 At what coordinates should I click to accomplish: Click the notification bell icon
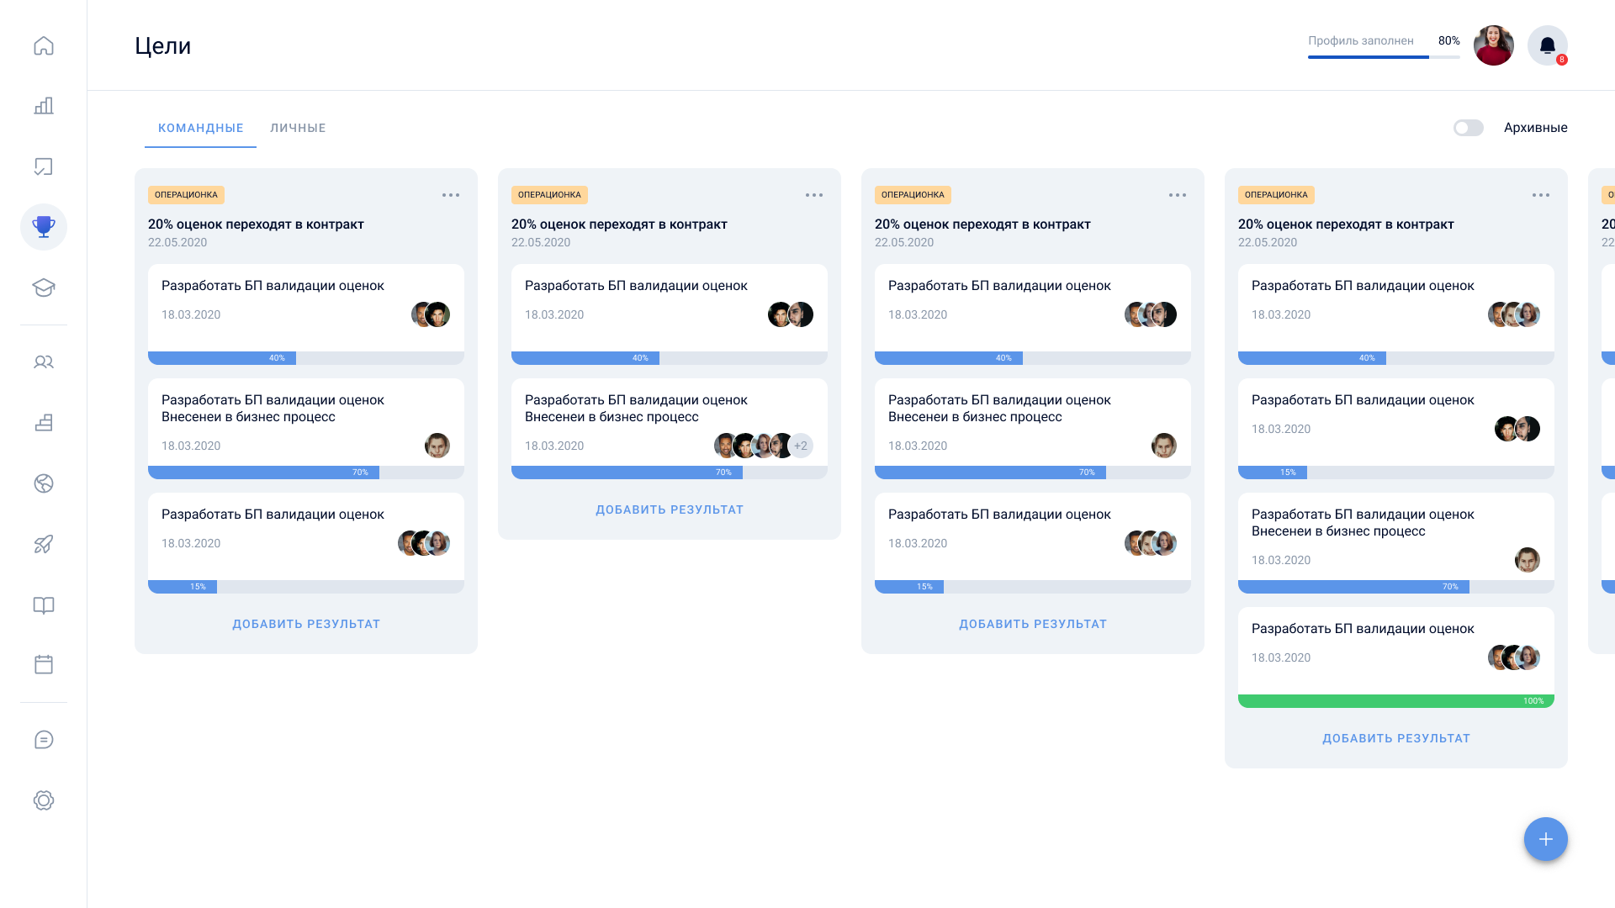1547,45
